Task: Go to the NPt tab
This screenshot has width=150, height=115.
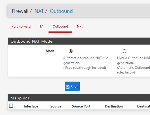Action: pyautogui.click(x=80, y=26)
